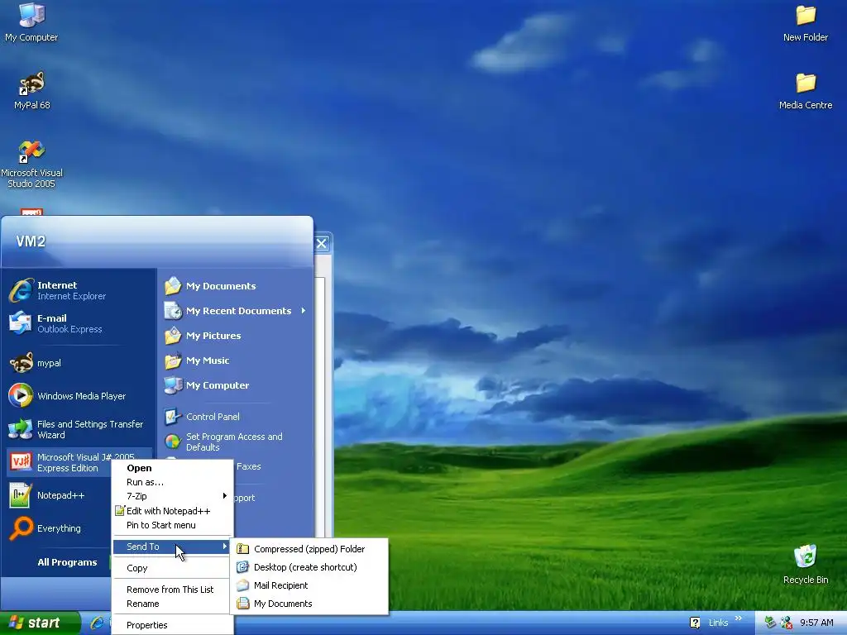Open Outlook Express E-mail entry
The height and width of the screenshot is (635, 847).
79,323
